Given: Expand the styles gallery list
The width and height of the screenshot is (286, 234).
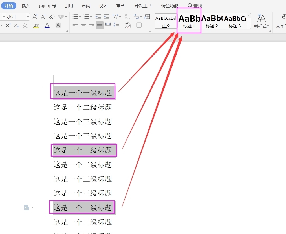Looking at the screenshot, I should pos(249,27).
